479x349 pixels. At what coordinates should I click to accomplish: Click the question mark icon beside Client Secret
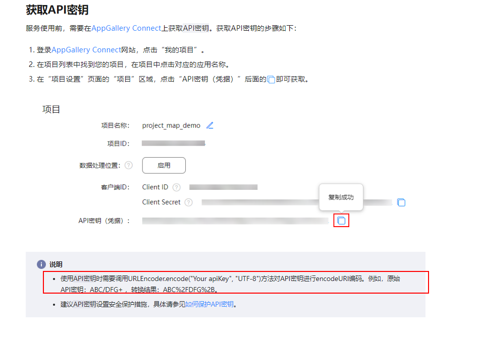pos(189,202)
